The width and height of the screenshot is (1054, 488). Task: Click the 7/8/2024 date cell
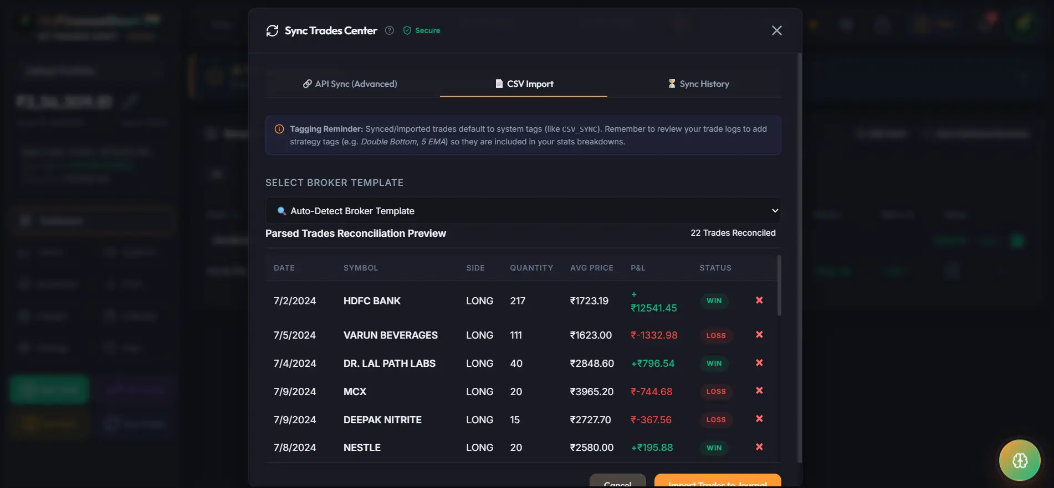click(295, 448)
